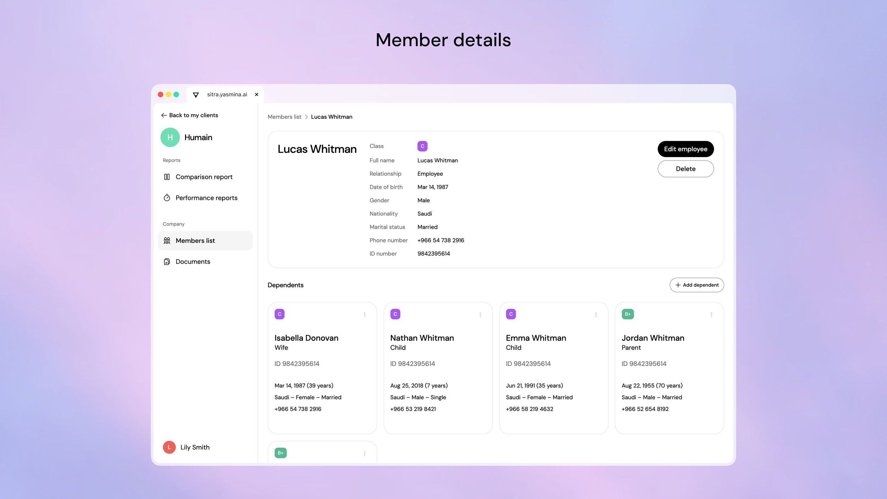Click the site logo icon in the browser tab
The width and height of the screenshot is (887, 499).
[196, 95]
